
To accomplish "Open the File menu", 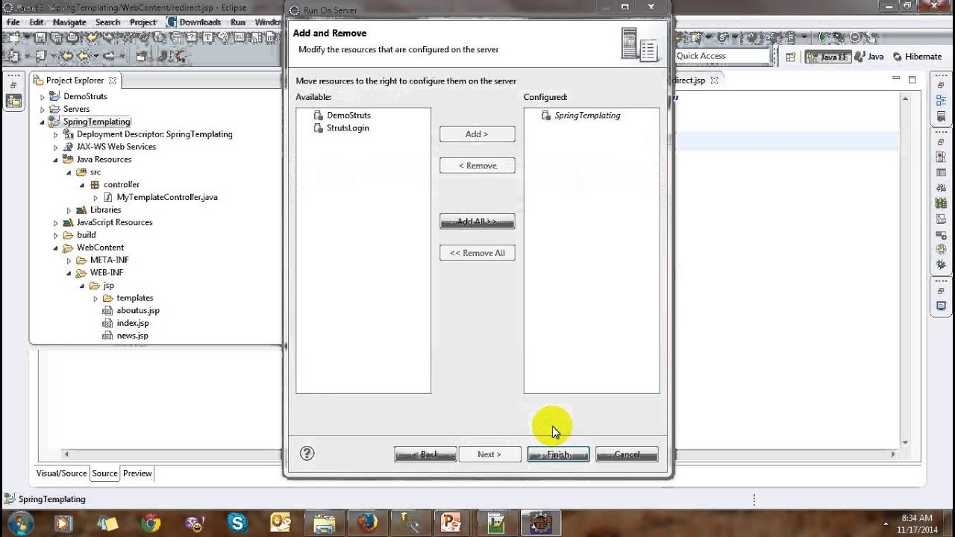I will (13, 22).
